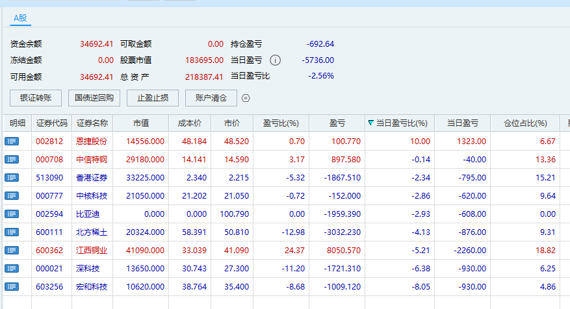
Task: Click the 明细 column header
Action: pyautogui.click(x=18, y=123)
